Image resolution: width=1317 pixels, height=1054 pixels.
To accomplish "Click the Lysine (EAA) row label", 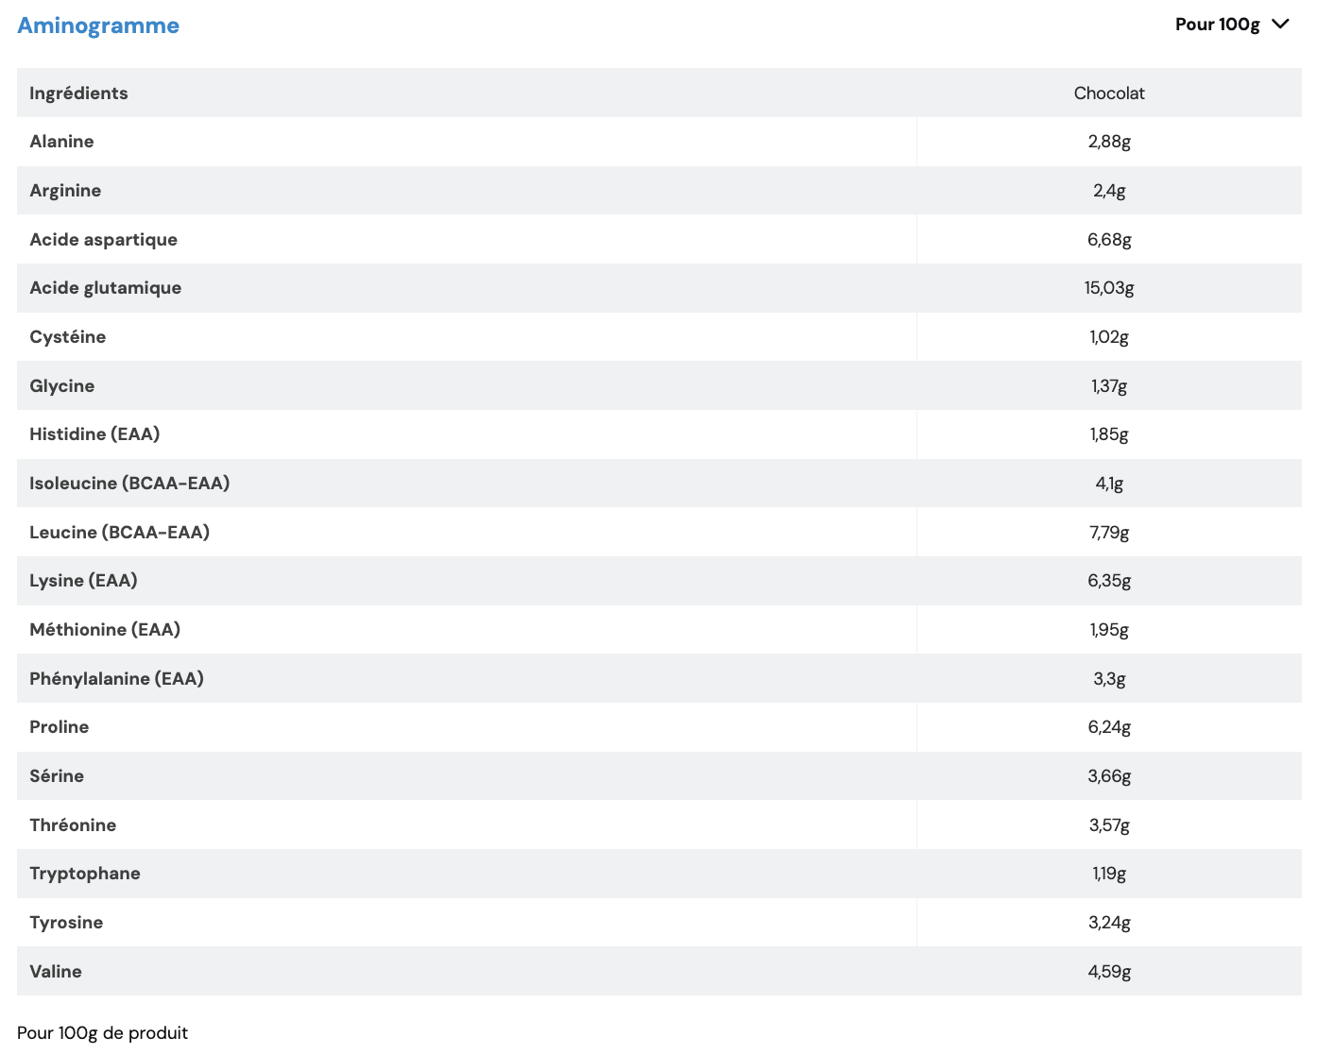I will [83, 581].
